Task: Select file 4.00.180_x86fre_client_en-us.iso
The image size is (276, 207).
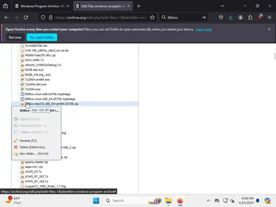Action: (47, 50)
